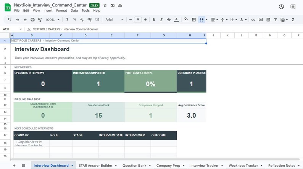Decrease font size with minus button
Screen dimensions: 303x169
pos(131,19)
